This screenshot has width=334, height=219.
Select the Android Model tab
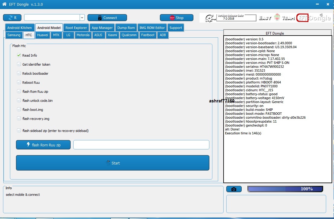[x=49, y=28]
